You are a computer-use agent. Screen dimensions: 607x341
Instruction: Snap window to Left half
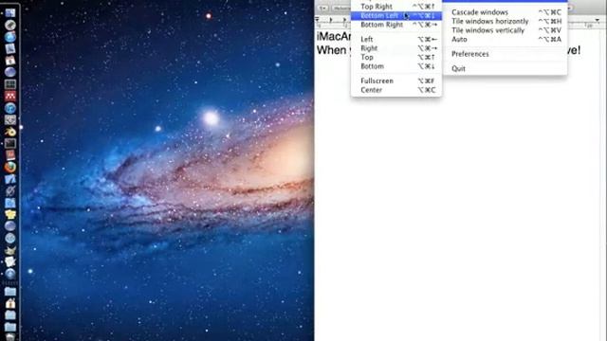coord(396,39)
